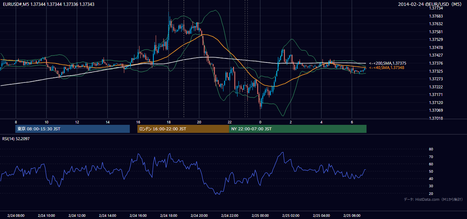Click the London 16:00-22:00 JST session bar
467x219 pixels.
pos(183,129)
